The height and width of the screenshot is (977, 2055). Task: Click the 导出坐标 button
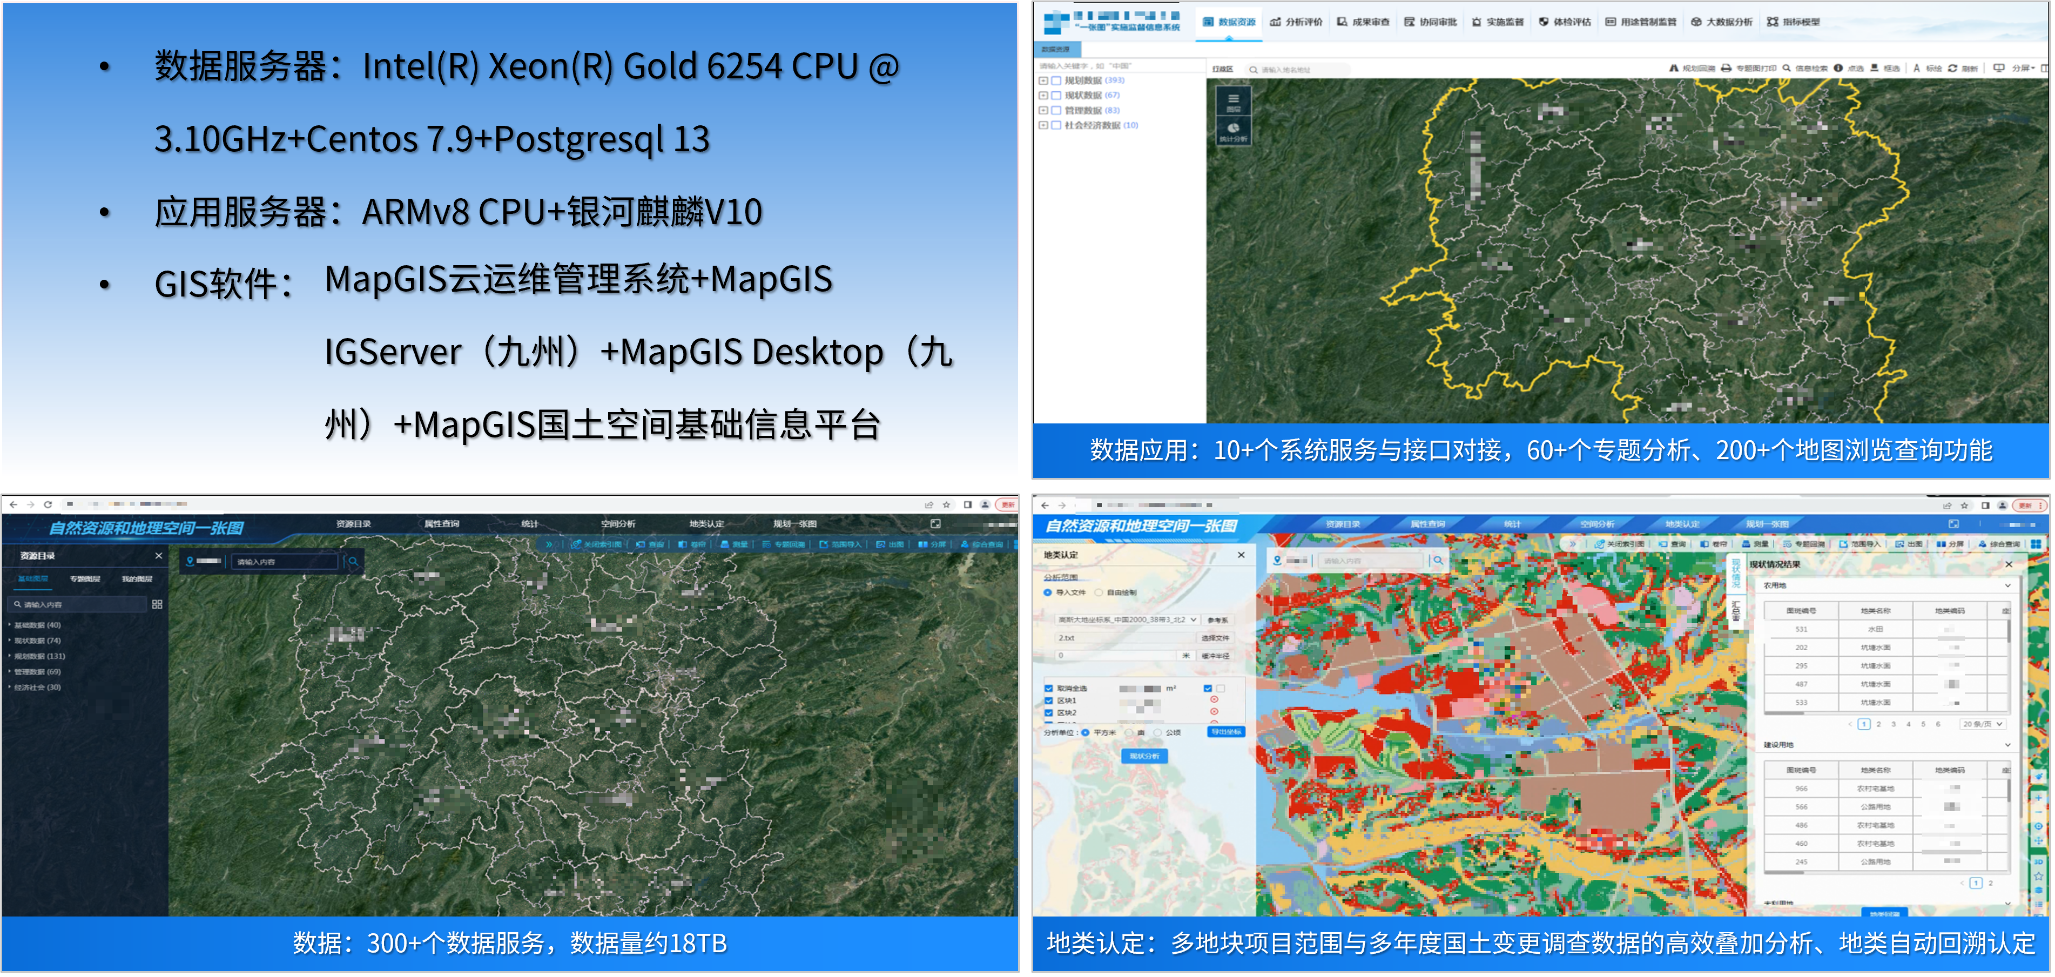point(1225,732)
